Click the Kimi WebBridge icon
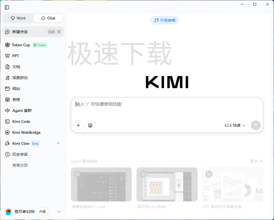The image size is (274, 220). pos(7,132)
